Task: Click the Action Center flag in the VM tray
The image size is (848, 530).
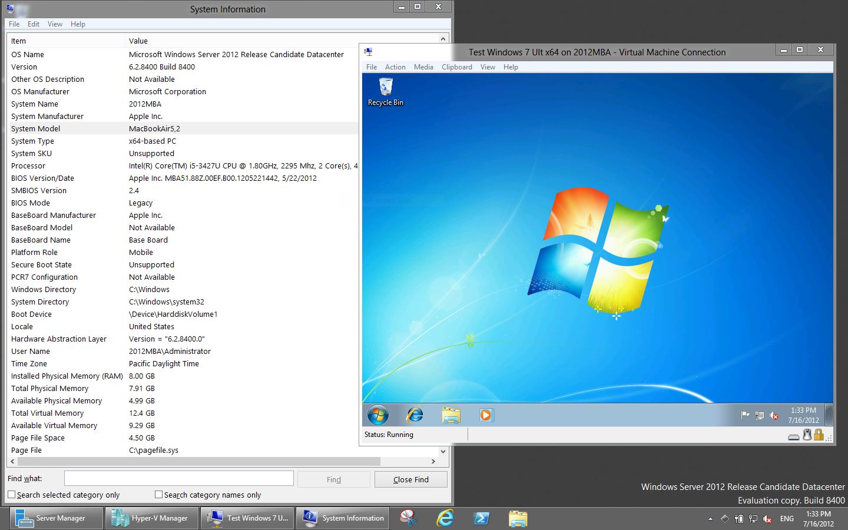Action: pyautogui.click(x=745, y=415)
